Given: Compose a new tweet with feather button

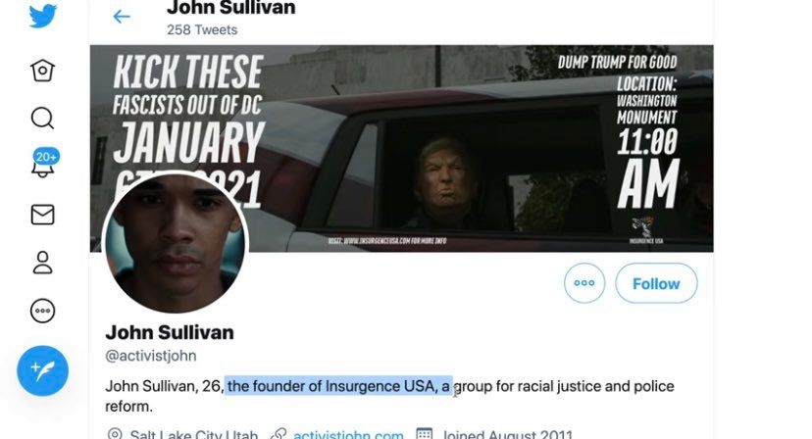Looking at the screenshot, I should (x=42, y=370).
